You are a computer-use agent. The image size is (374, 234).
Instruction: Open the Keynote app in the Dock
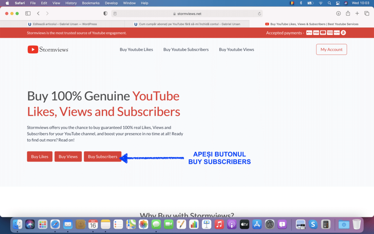click(206, 224)
